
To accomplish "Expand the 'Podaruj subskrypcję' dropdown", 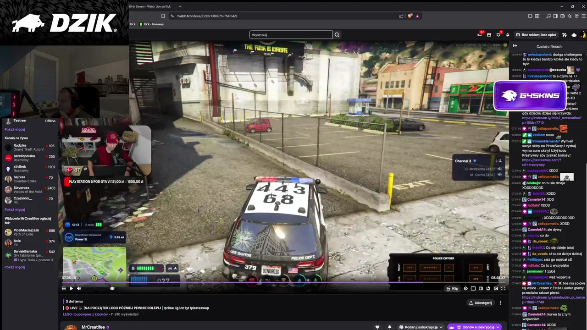I will 421,327.
